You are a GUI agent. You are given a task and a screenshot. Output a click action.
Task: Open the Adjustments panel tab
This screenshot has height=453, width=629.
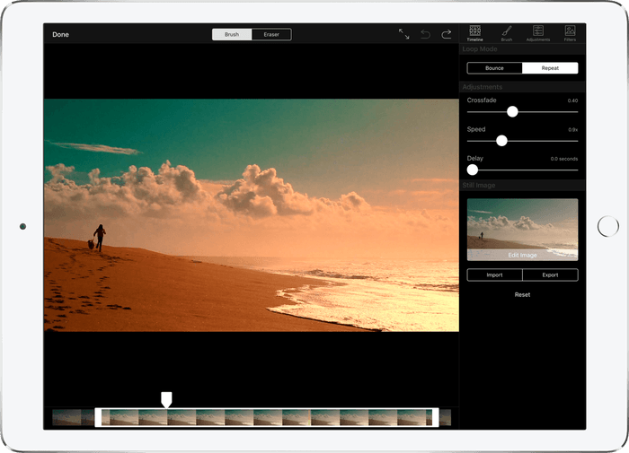point(538,33)
